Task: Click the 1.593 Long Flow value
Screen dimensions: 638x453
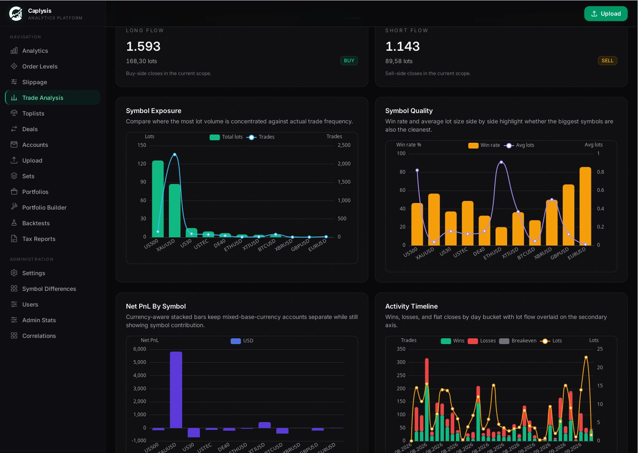Action: click(143, 46)
